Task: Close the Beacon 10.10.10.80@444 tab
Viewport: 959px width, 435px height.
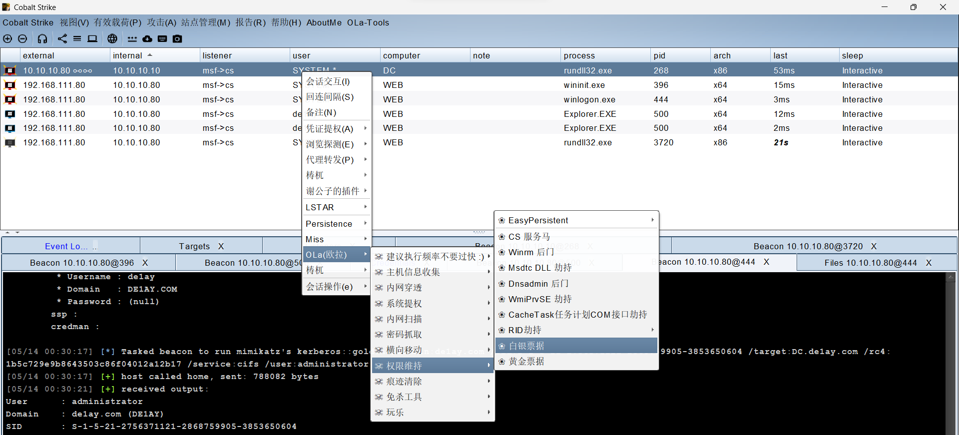Action: [767, 262]
